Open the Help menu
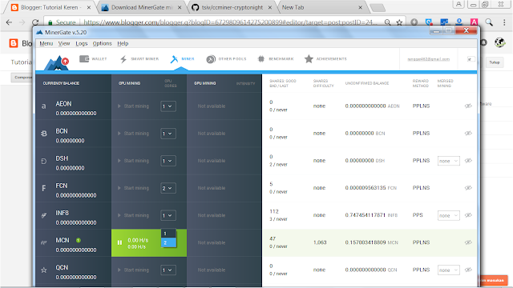Screen dimensions: 513x288 [123, 43]
